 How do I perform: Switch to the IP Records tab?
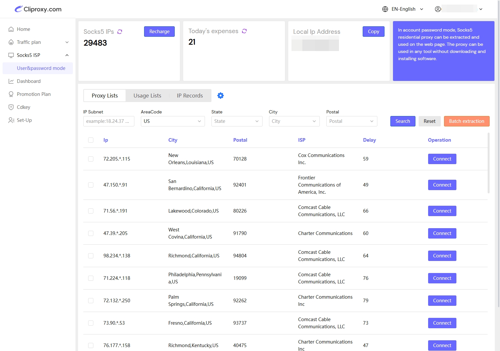pos(190,96)
